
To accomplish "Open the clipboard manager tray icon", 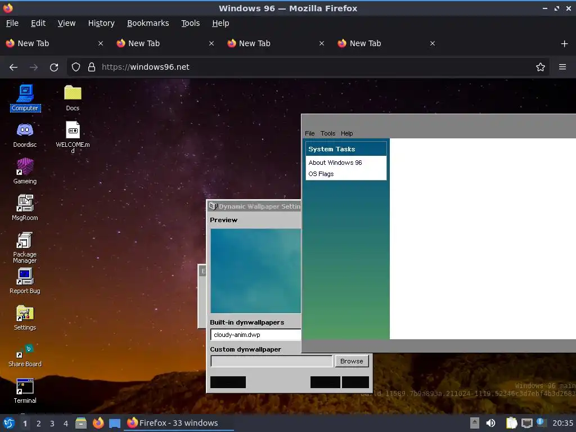I will pos(511,423).
